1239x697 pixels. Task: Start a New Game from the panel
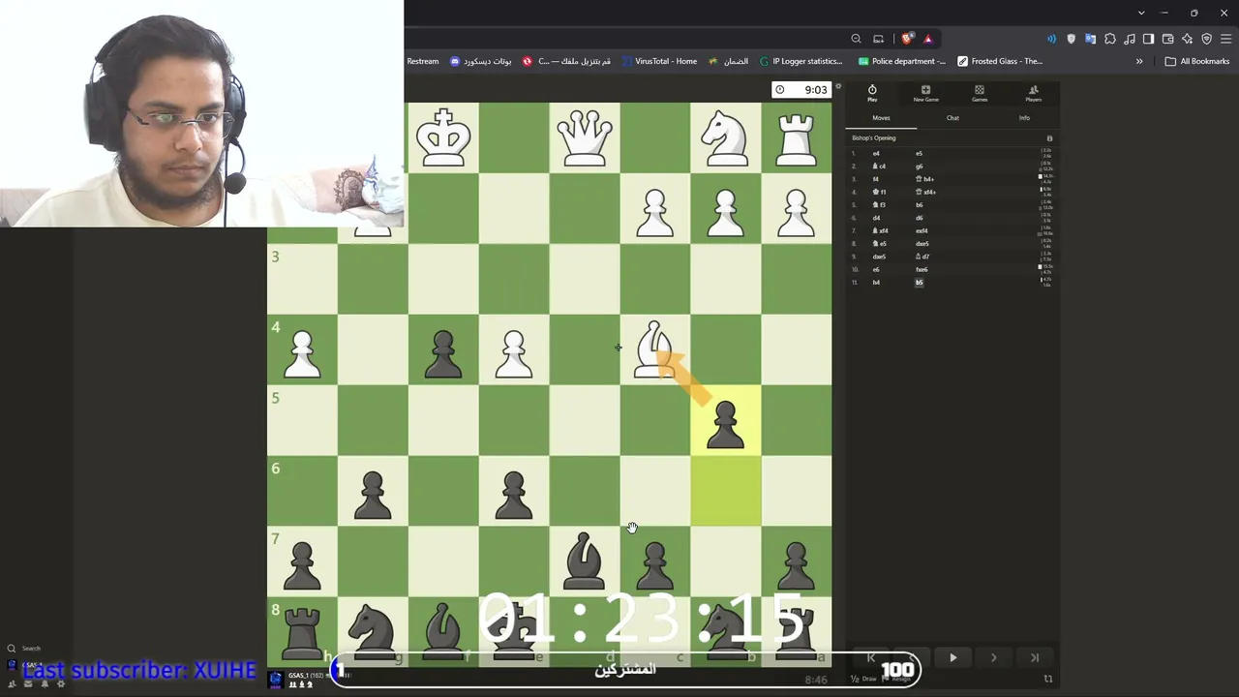(x=925, y=93)
